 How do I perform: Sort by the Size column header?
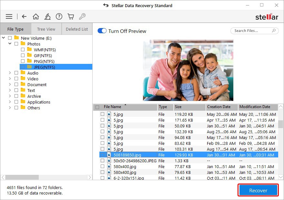click(189, 107)
